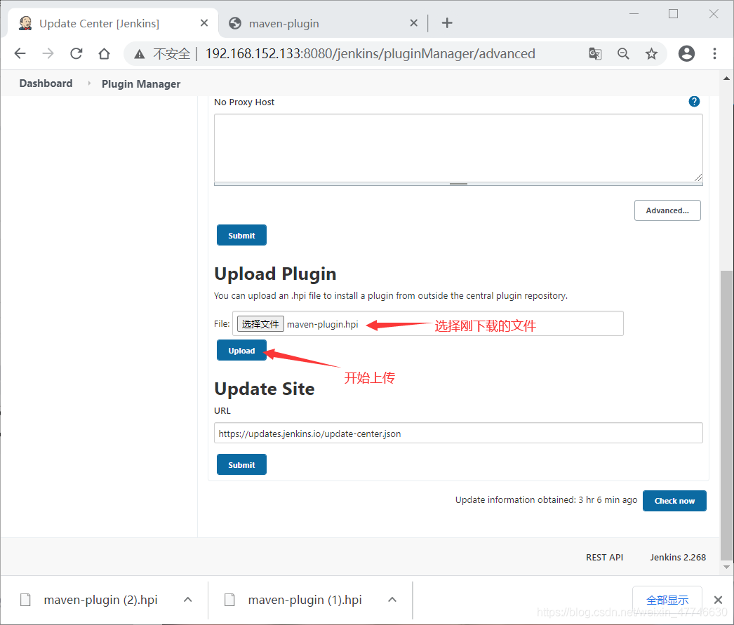Reload the current page
Viewport: 734px width, 625px height.
coord(76,54)
